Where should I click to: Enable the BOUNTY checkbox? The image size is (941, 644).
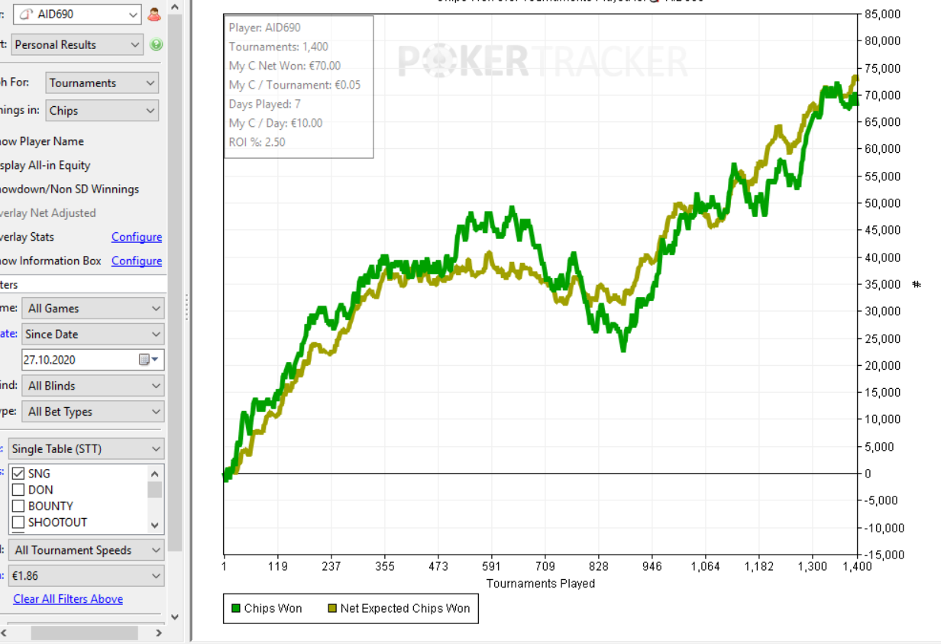tap(19, 506)
